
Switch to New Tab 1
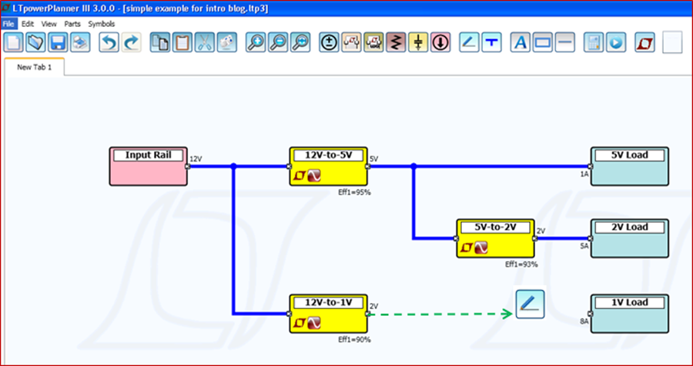click(x=34, y=67)
